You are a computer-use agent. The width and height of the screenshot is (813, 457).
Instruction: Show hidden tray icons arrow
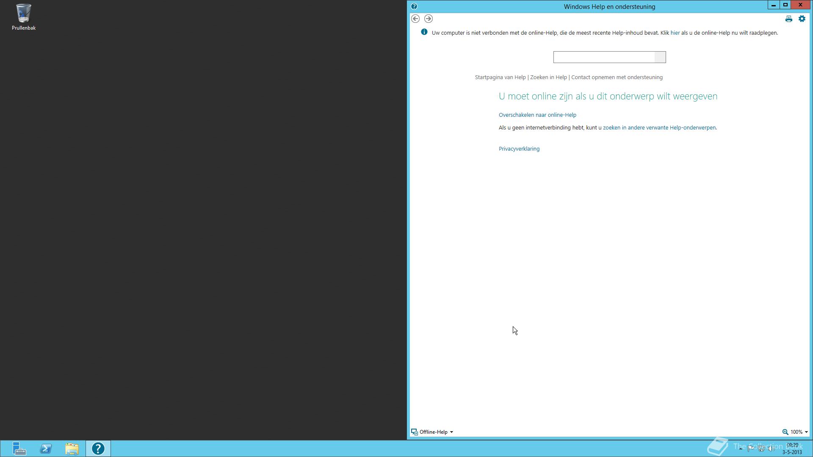(741, 448)
